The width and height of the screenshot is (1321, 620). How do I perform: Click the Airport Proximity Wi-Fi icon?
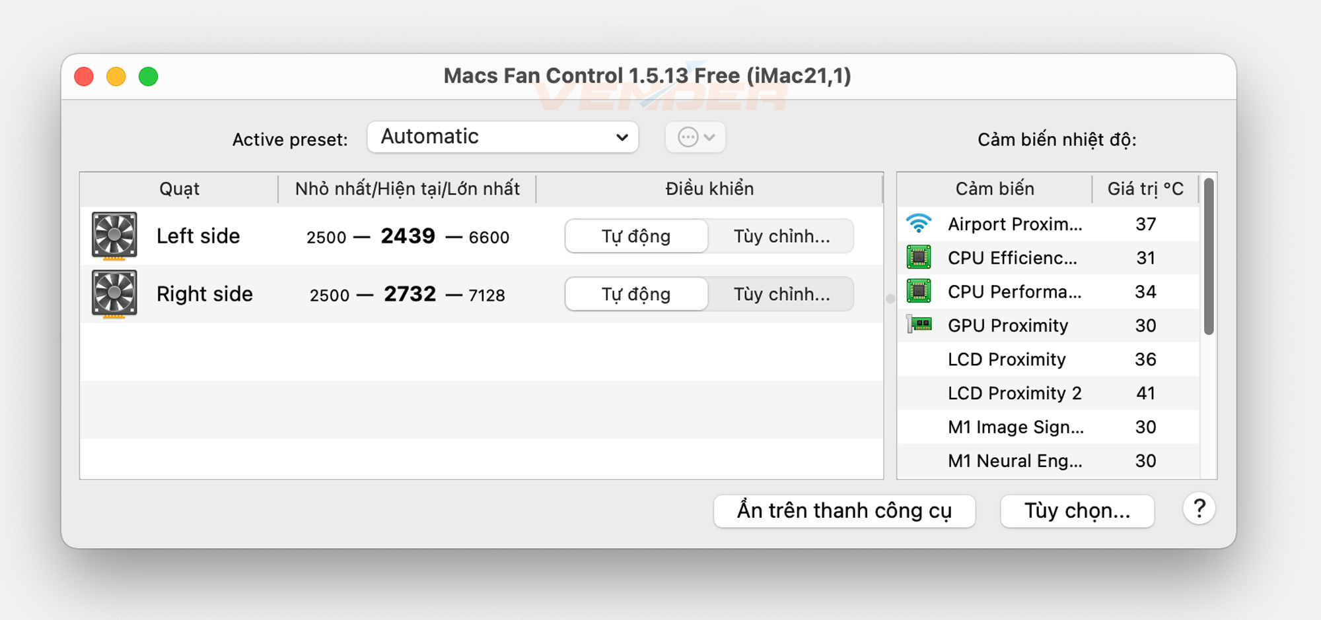tap(918, 224)
